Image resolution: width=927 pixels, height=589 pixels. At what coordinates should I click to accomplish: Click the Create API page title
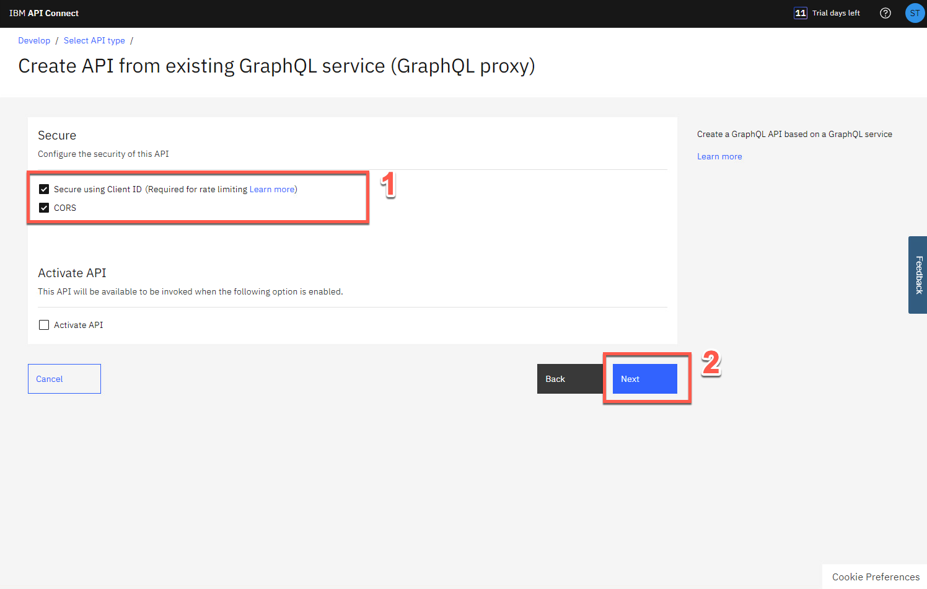[x=276, y=66]
